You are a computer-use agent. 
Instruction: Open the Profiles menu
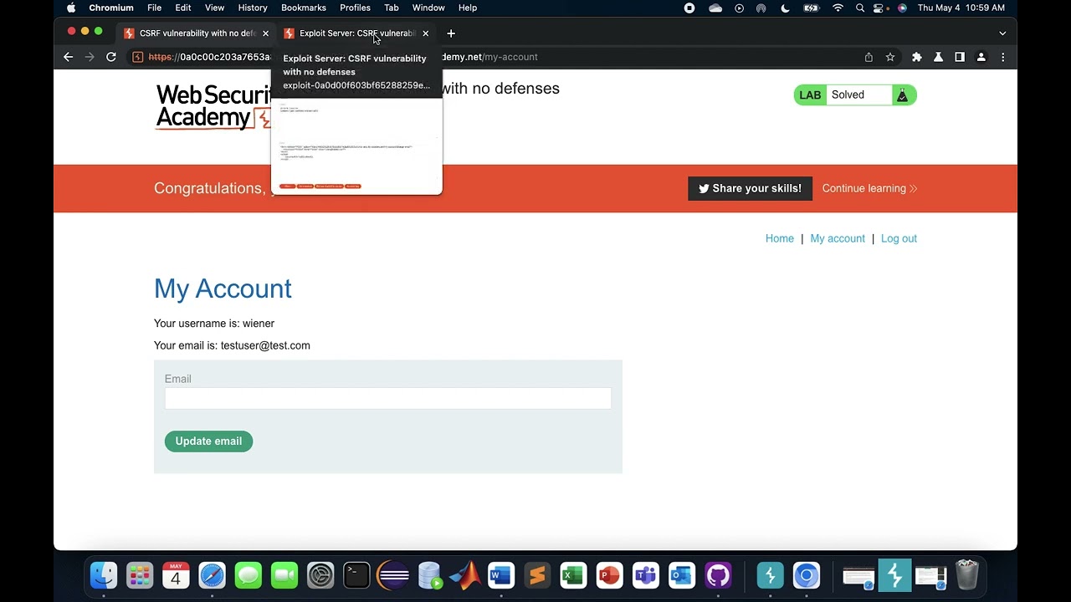pos(355,8)
